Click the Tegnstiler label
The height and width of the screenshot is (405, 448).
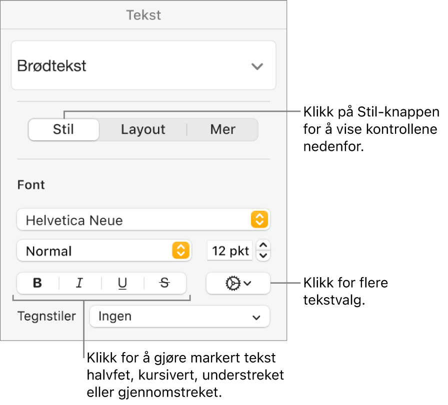[46, 316]
